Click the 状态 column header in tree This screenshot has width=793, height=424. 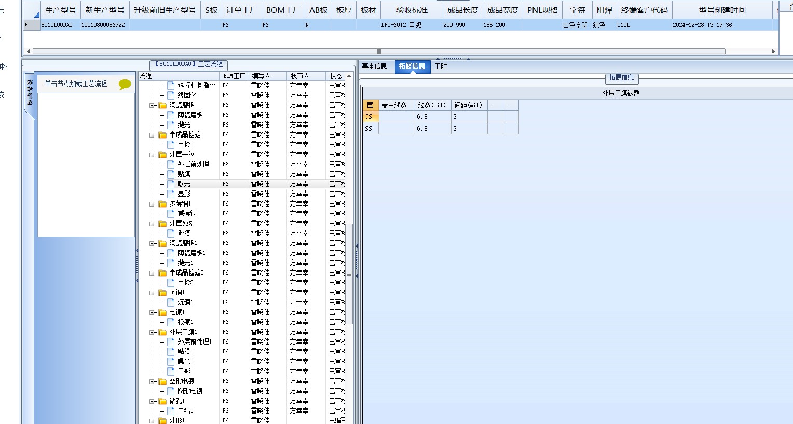point(336,76)
